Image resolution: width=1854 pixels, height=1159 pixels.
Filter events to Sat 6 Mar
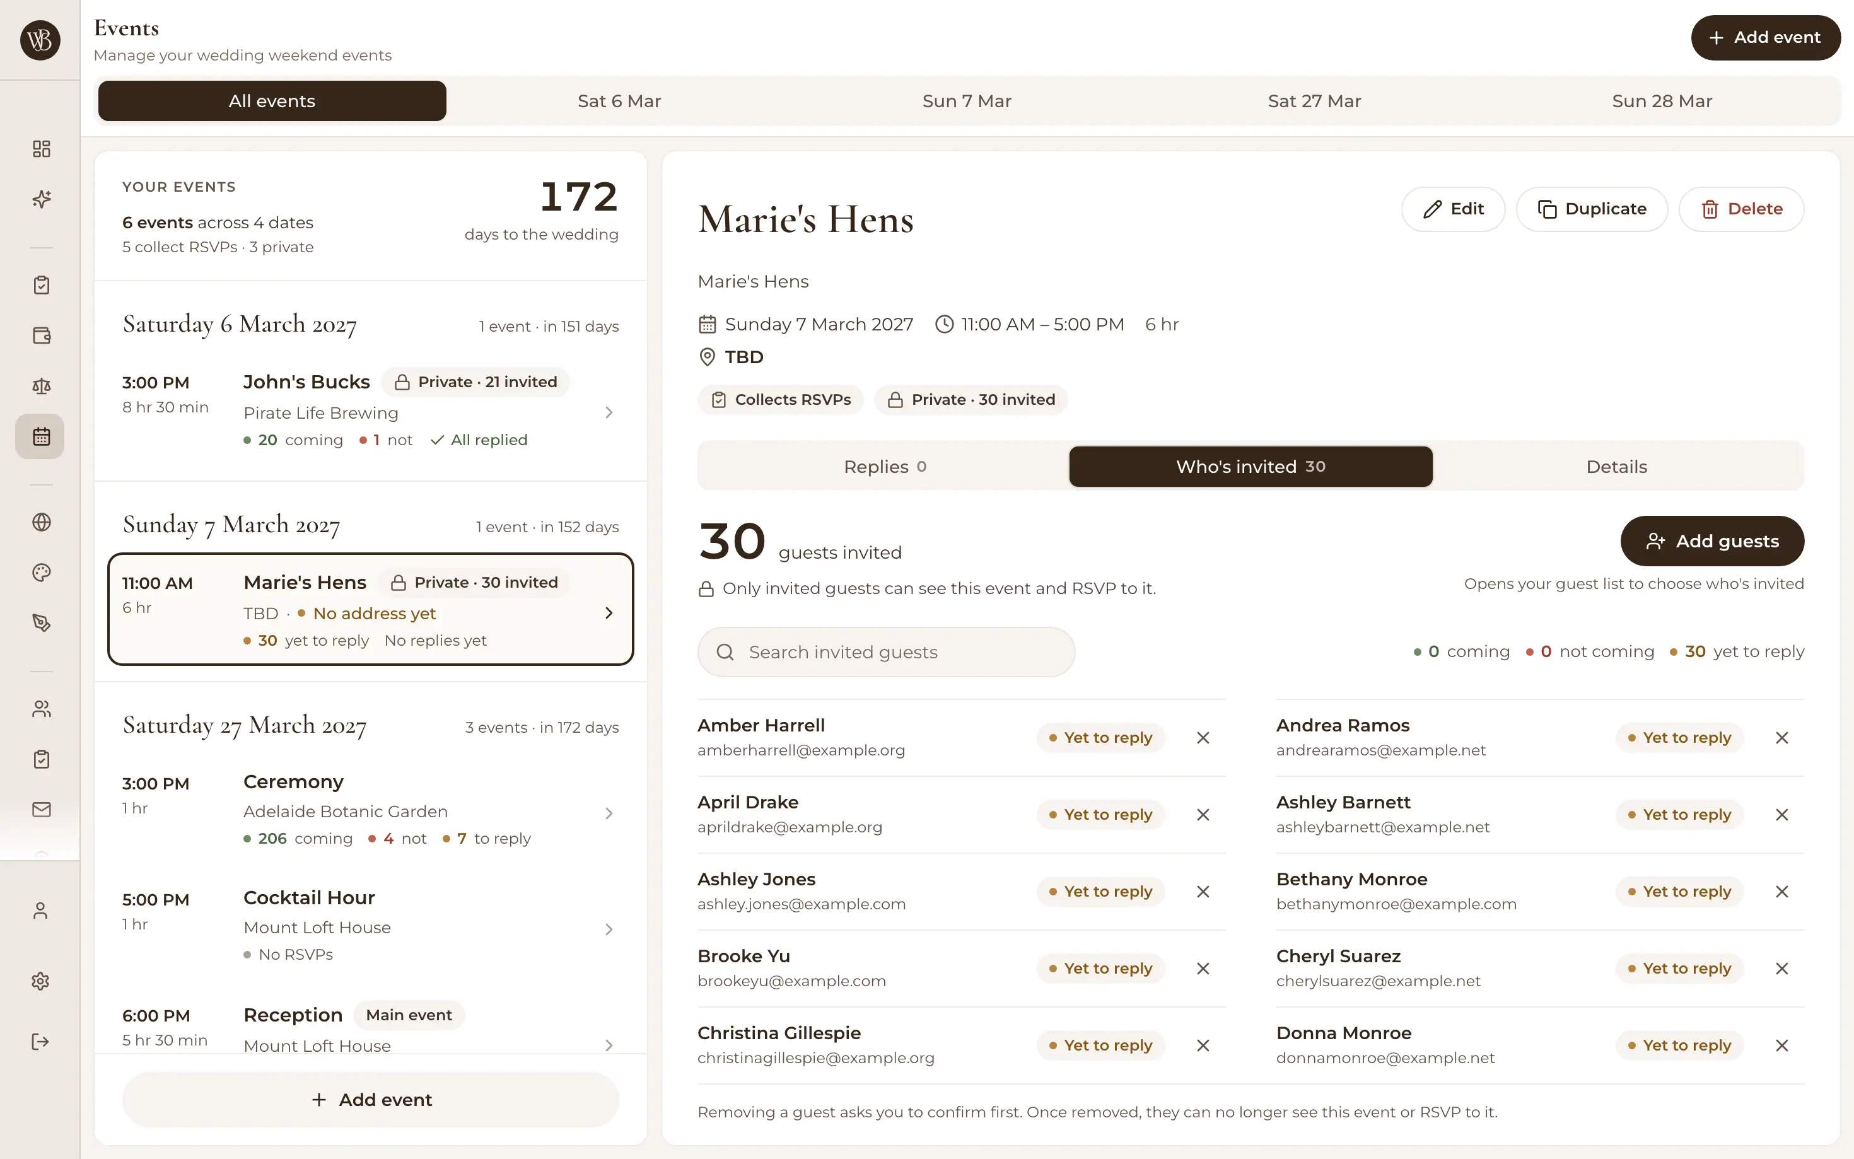pos(619,101)
